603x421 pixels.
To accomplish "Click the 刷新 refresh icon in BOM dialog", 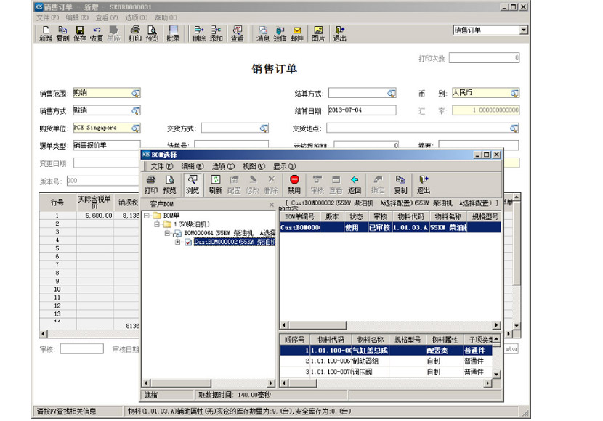I will point(215,183).
